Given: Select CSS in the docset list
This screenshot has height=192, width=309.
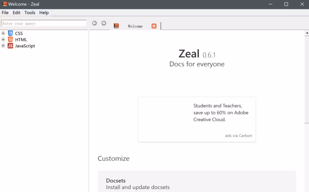Looking at the screenshot, I should point(19,33).
